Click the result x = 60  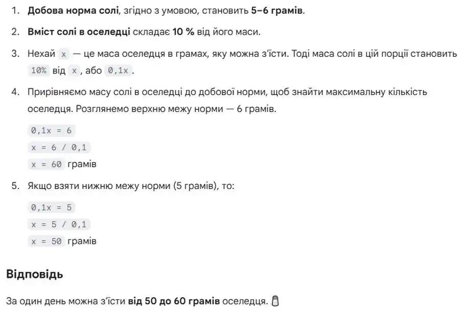click(46, 164)
